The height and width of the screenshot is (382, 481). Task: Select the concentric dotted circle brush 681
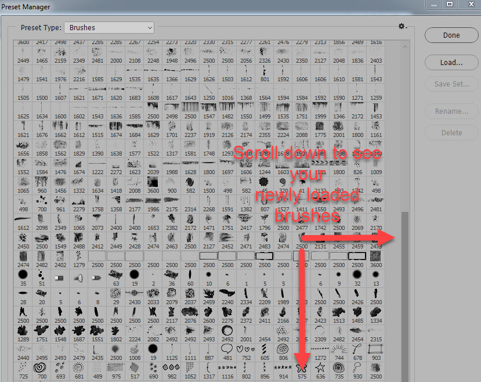pyautogui.click(x=79, y=371)
